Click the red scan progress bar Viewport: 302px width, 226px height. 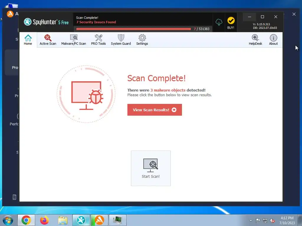[x=134, y=29]
